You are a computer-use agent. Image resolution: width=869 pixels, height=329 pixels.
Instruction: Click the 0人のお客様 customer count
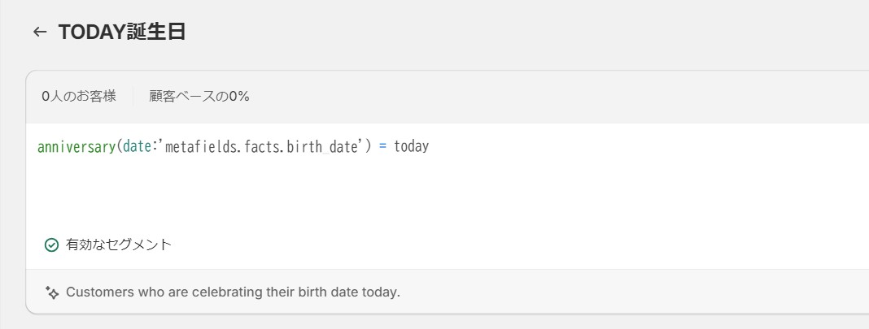[79, 96]
